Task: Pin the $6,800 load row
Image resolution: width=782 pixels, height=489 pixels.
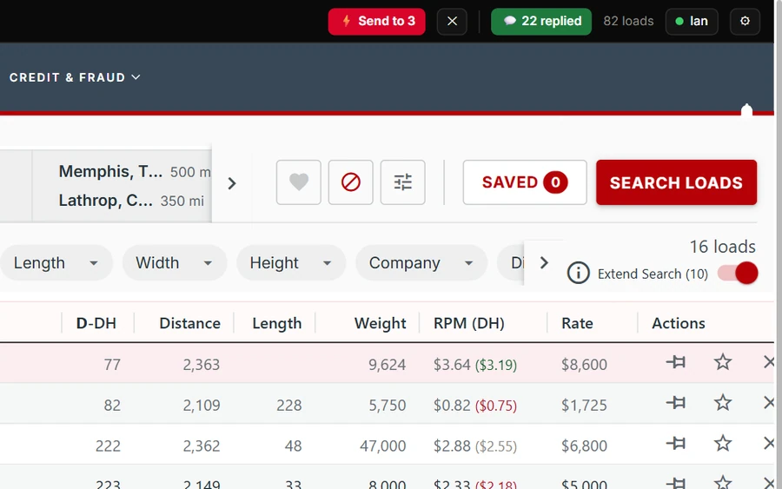Action: point(676,444)
